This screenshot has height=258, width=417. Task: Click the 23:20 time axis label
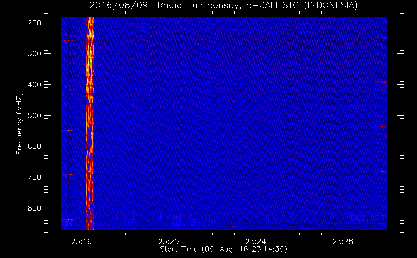pos(169,242)
